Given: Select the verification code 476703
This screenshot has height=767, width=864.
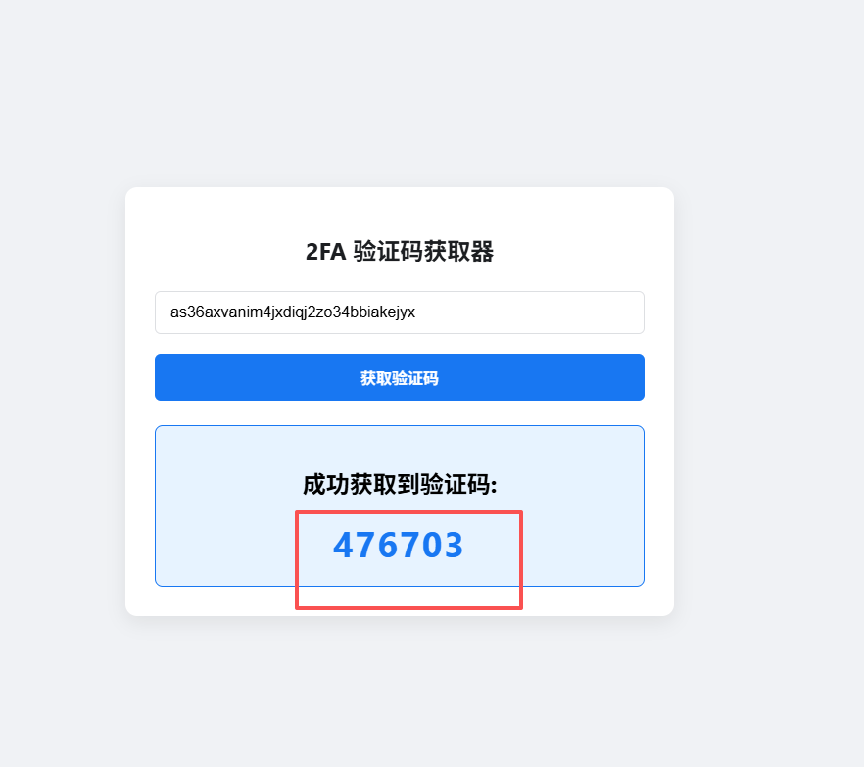Looking at the screenshot, I should (x=399, y=545).
